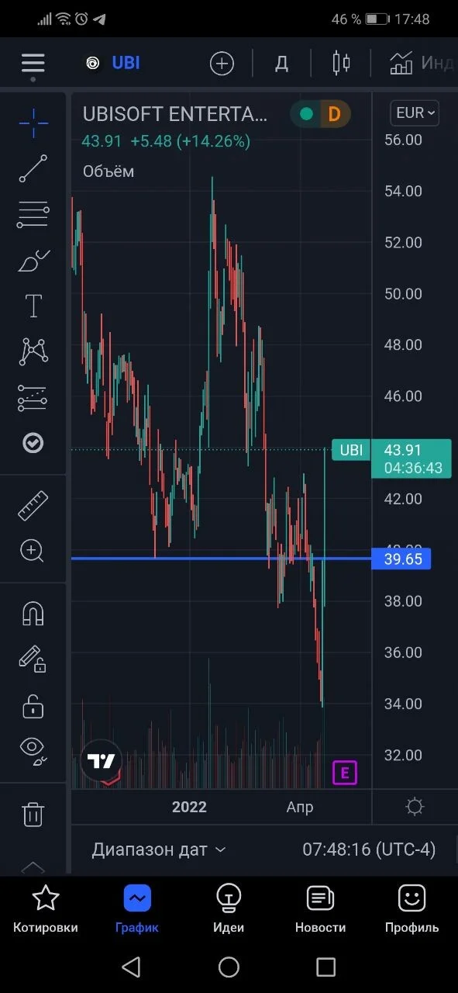Expand the Диапазон дат date range menu
The image size is (458, 993).
159,849
